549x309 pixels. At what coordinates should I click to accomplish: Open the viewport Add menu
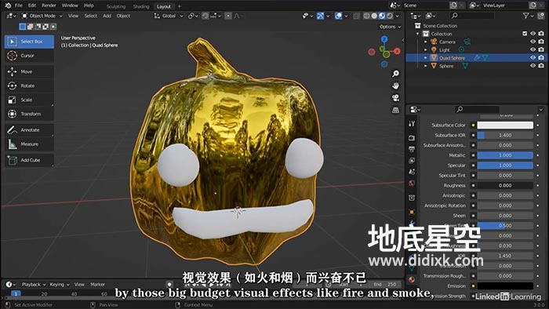[x=107, y=16]
